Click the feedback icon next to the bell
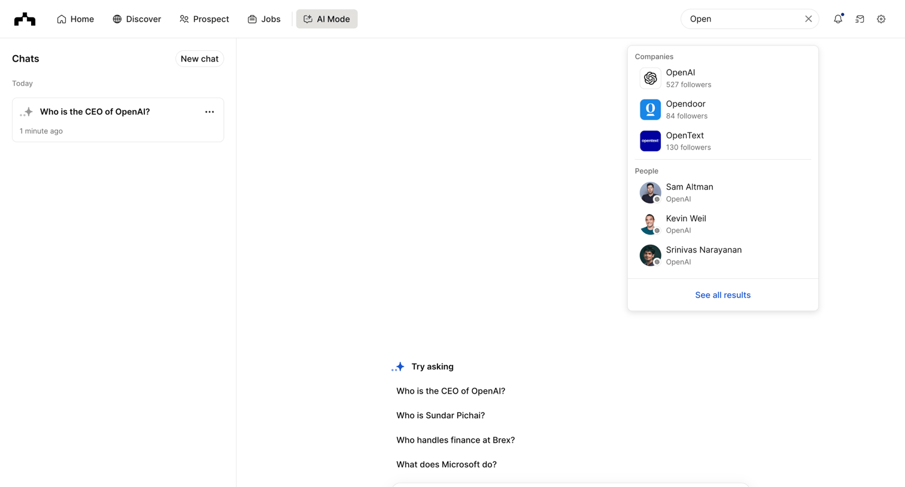Image resolution: width=905 pixels, height=487 pixels. [x=860, y=19]
